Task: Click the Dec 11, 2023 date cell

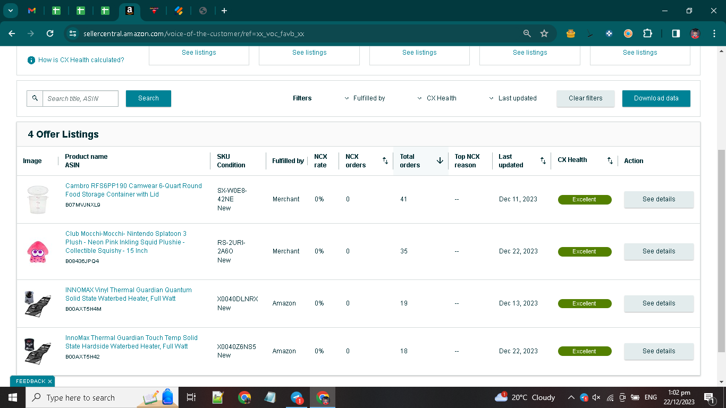Action: (x=518, y=199)
